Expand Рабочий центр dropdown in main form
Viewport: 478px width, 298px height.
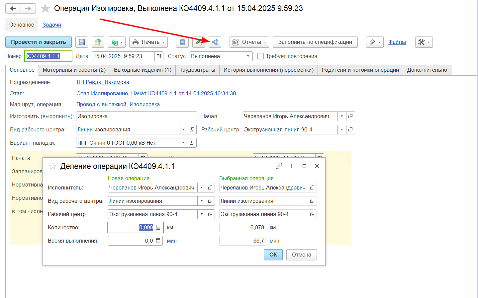(x=342, y=130)
